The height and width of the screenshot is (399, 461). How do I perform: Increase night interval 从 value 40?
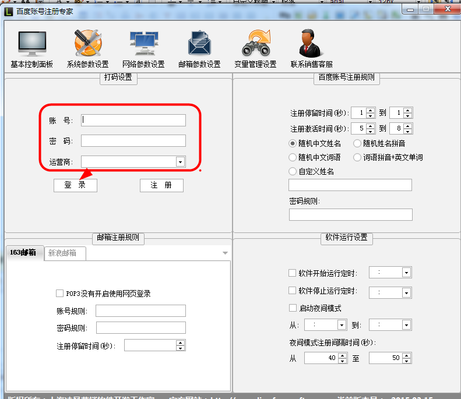coord(342,355)
